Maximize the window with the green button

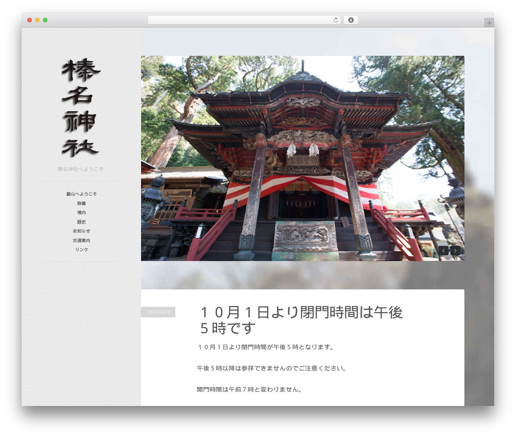[45, 20]
